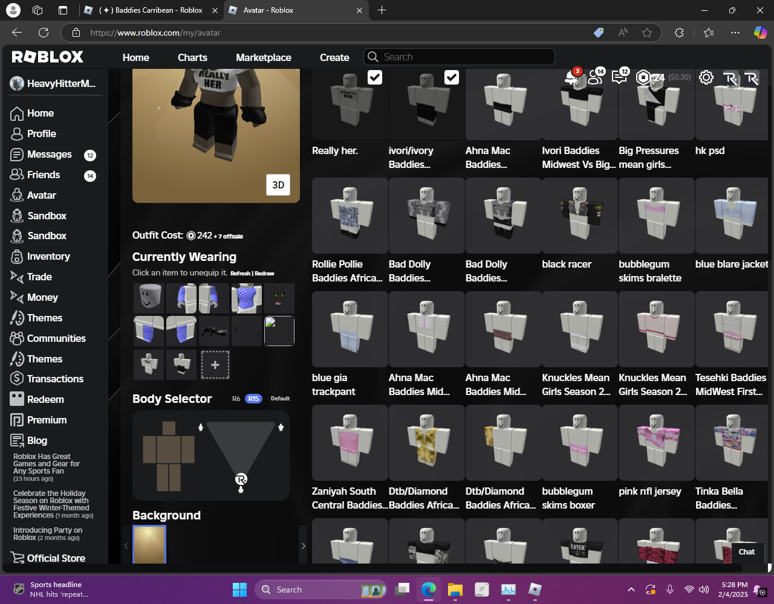Click the 3D view button

(278, 185)
